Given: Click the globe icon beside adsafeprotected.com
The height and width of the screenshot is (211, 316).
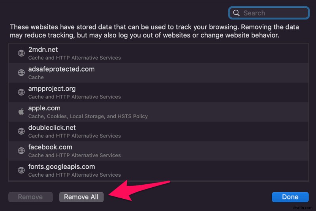Looking at the screenshot, I should (21, 73).
